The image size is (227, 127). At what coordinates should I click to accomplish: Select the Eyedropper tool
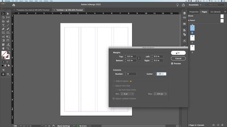8,45
